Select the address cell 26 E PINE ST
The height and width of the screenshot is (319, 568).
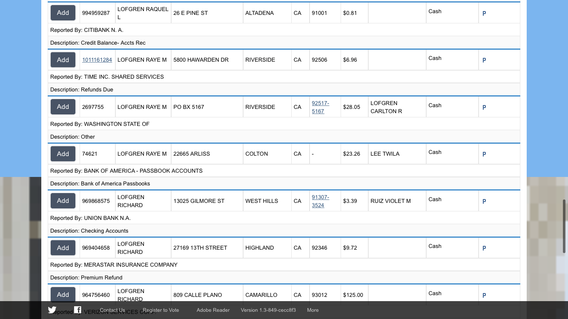(207, 13)
